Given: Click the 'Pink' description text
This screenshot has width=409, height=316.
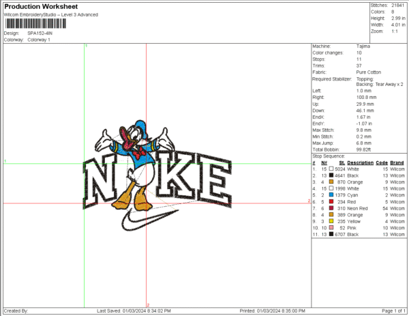Looking at the screenshot, I should (352, 228).
